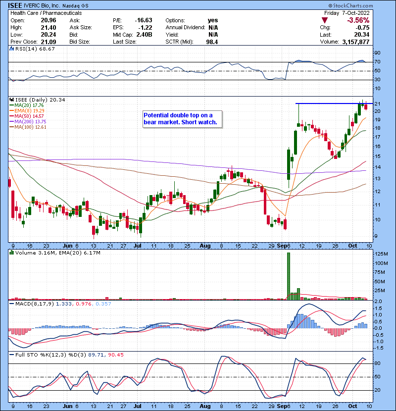Click the date Friday 7-Oct-2022

[x=346, y=13]
